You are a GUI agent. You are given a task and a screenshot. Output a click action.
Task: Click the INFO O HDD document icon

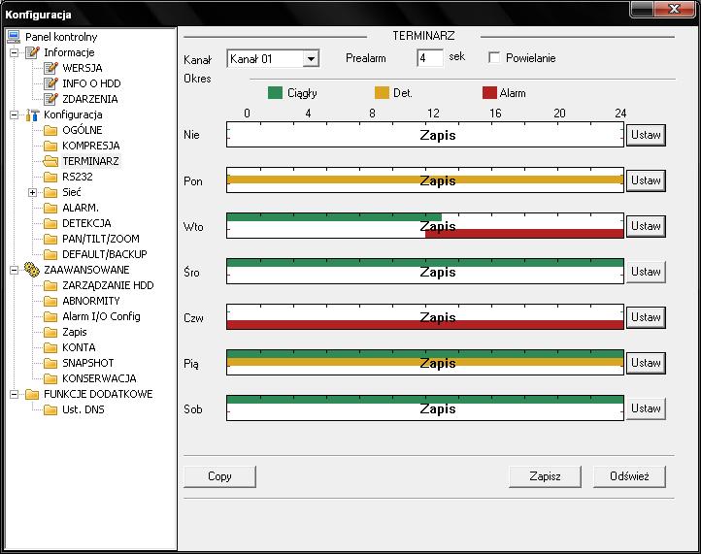point(50,83)
